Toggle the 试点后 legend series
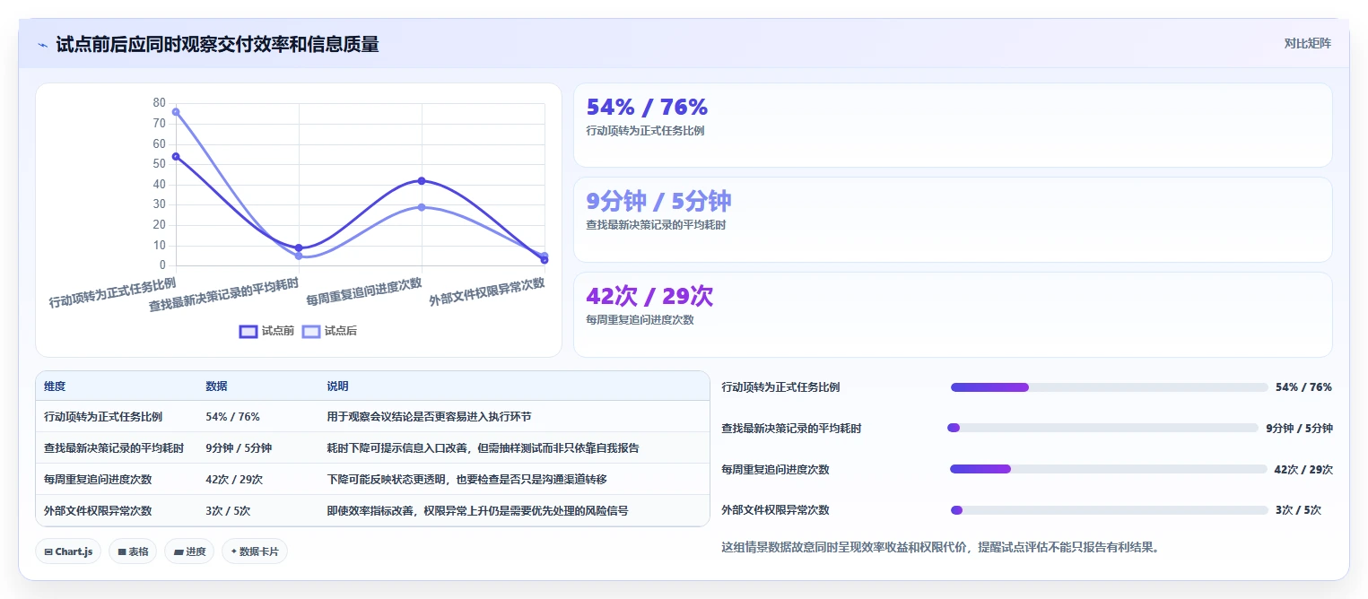This screenshot has width=1368, height=599. (x=329, y=331)
